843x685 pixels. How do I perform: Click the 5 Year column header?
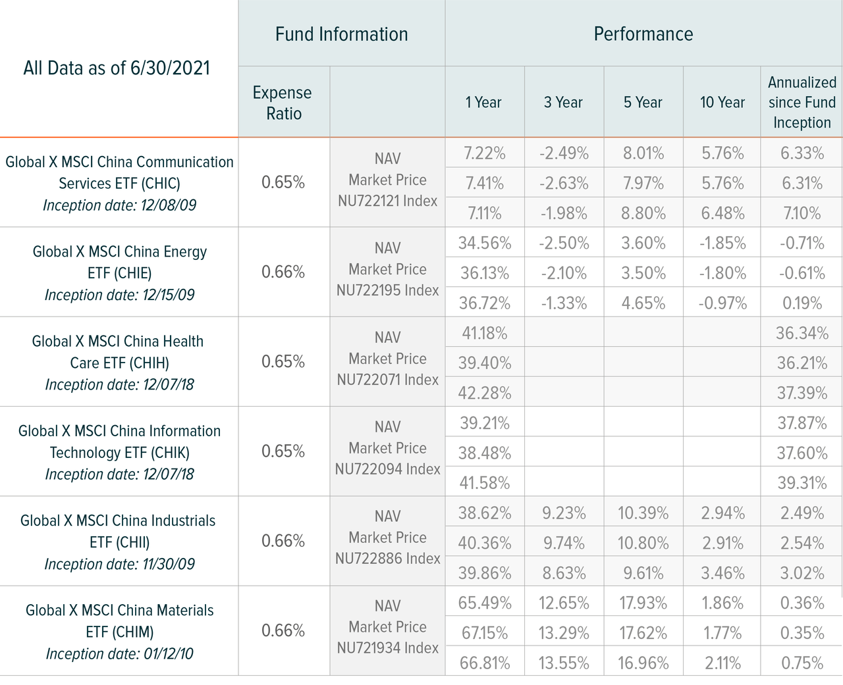(643, 102)
